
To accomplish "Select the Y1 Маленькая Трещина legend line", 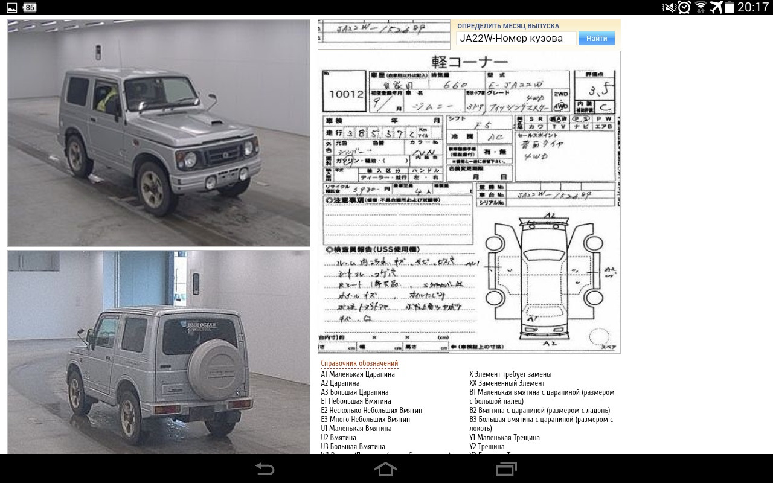I will [504, 438].
